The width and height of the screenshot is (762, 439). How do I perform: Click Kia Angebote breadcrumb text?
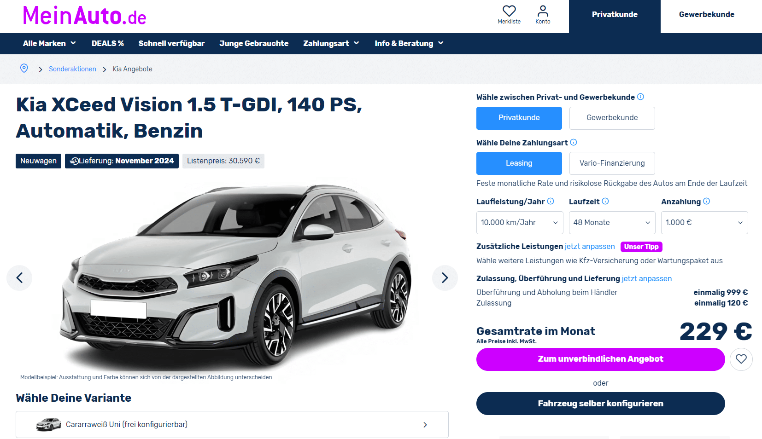click(x=133, y=69)
